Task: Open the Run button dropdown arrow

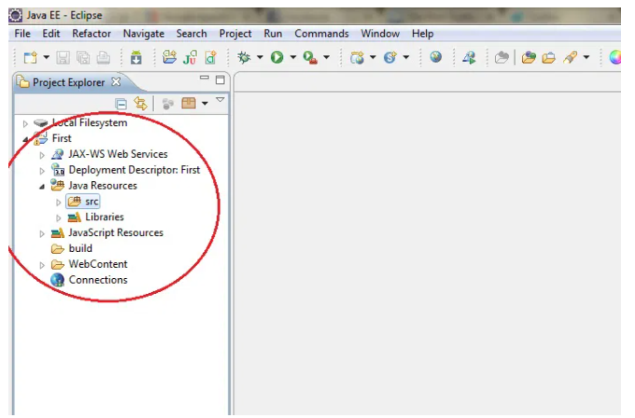Action: [x=292, y=58]
